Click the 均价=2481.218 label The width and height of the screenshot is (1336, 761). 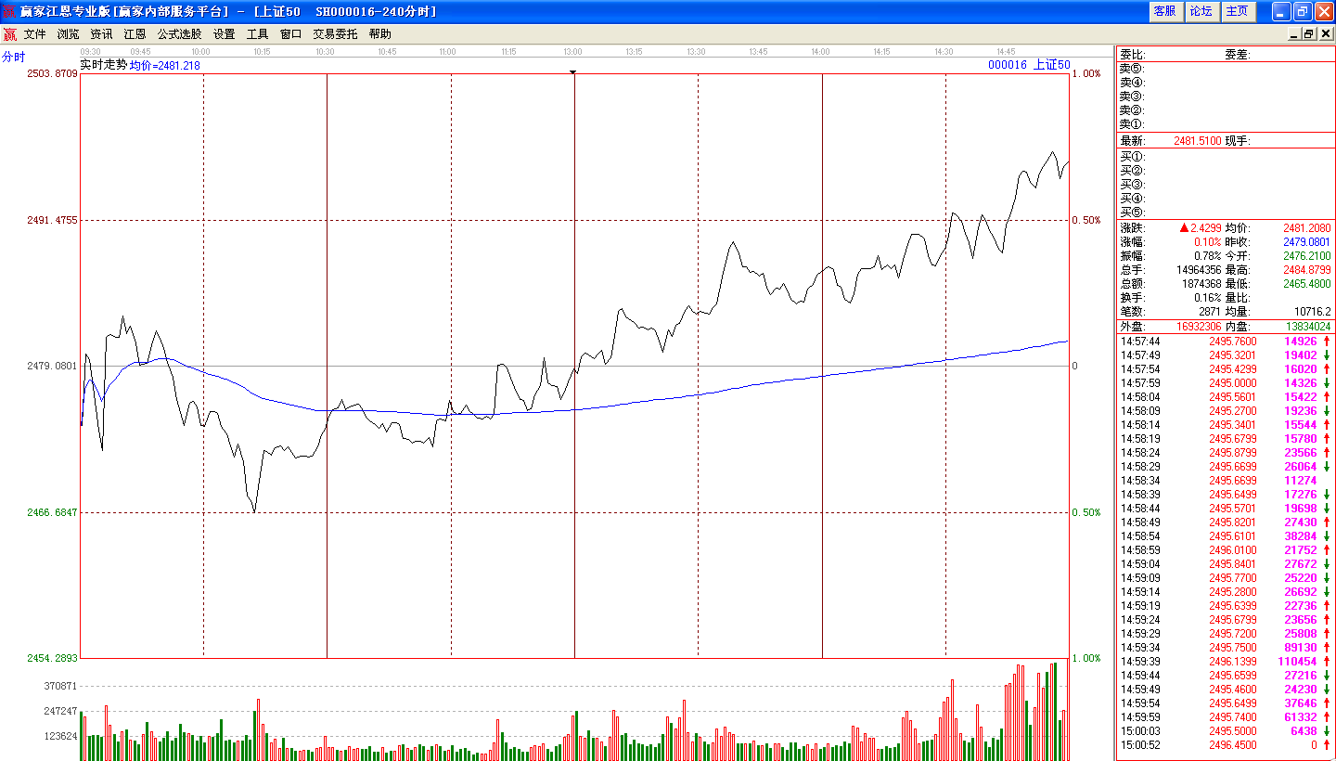coord(164,66)
